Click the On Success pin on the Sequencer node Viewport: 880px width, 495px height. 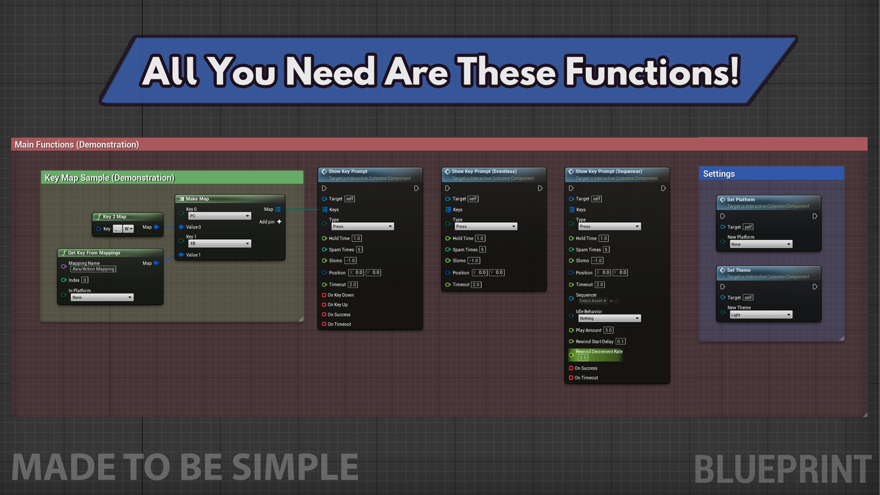click(571, 368)
